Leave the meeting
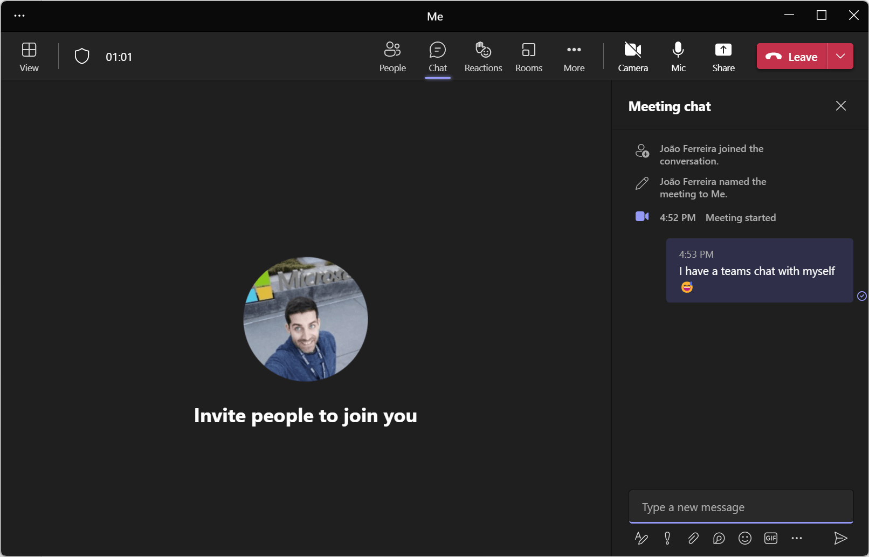Viewport: 869px width, 557px height. coord(792,56)
